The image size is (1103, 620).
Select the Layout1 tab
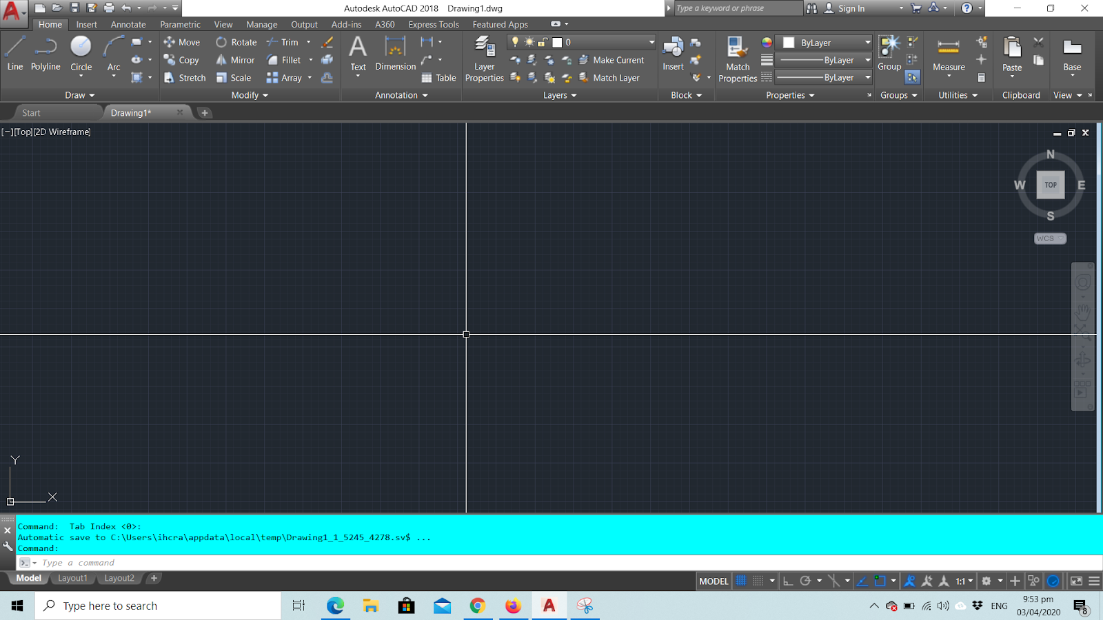click(72, 578)
